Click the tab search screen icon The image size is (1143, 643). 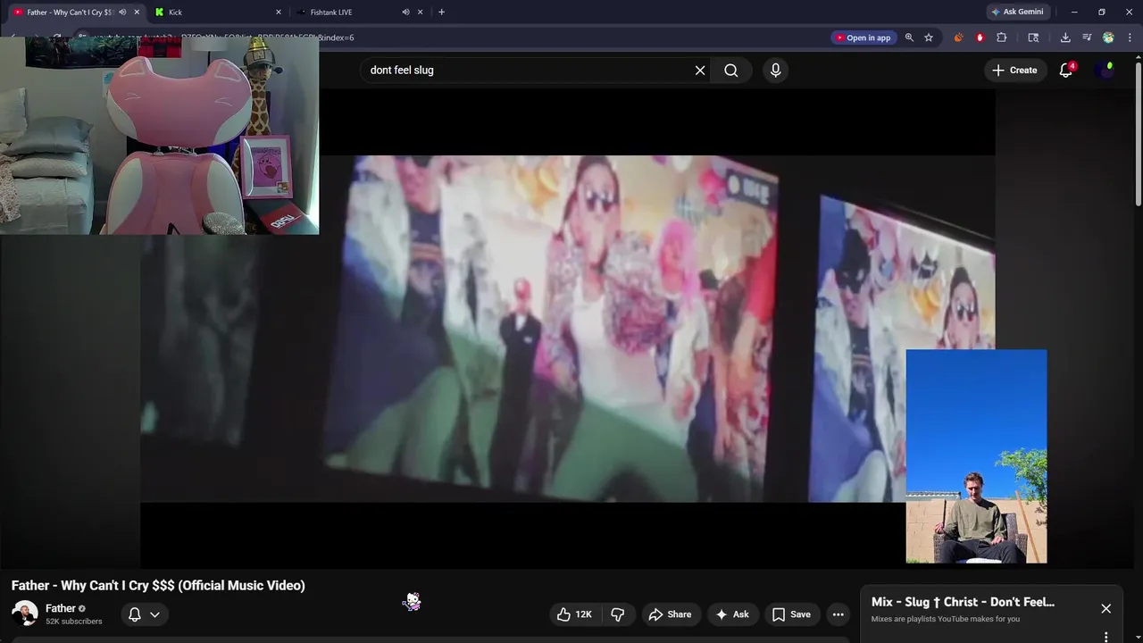[x=1033, y=38]
